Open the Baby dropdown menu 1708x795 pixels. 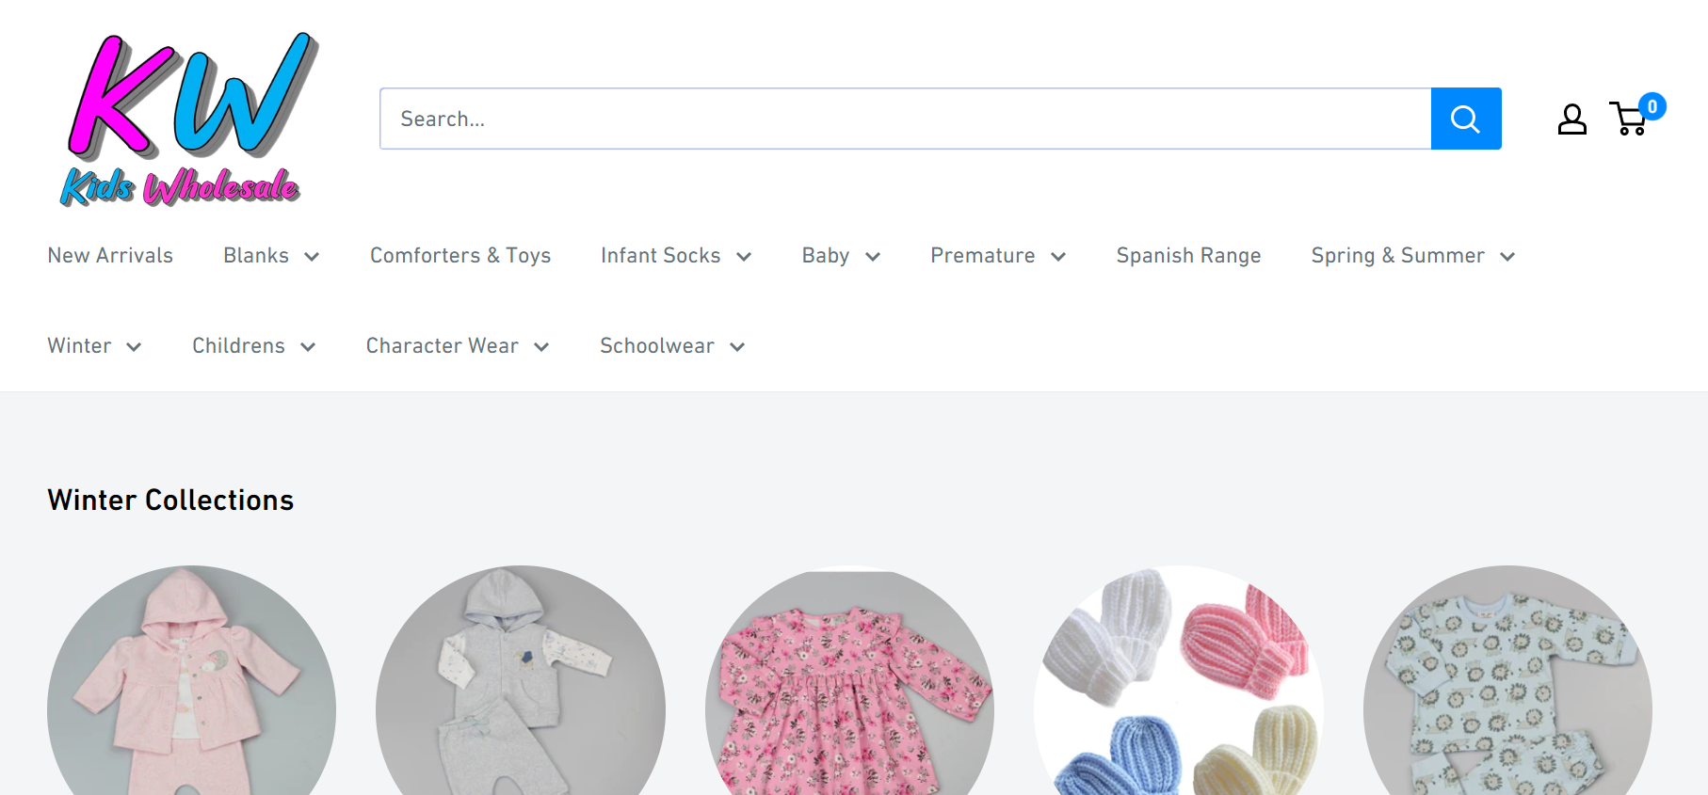841,256
